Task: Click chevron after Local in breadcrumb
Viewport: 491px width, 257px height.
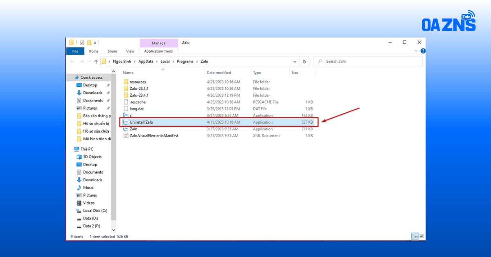Action: (x=173, y=62)
